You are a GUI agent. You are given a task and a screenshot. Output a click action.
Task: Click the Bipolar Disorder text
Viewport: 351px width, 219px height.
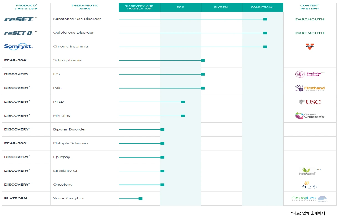70,129
